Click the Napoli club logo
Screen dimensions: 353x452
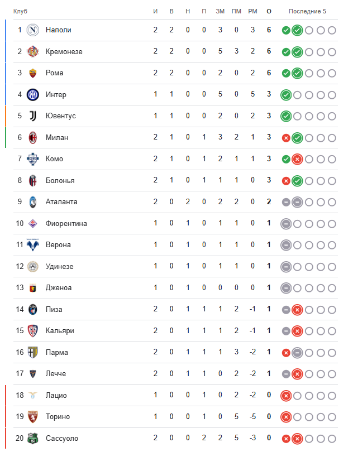click(x=34, y=30)
